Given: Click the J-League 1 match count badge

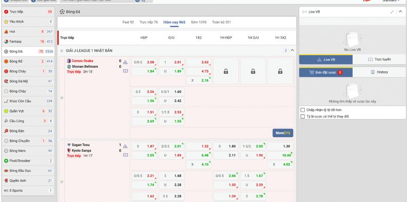Looking at the screenshot, I should tap(285, 51).
